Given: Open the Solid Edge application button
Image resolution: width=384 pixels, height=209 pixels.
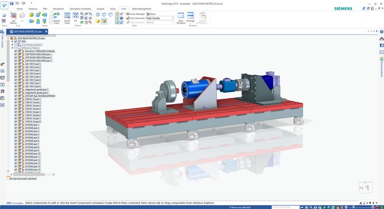Looking at the screenshot, I should click(x=4, y=5).
